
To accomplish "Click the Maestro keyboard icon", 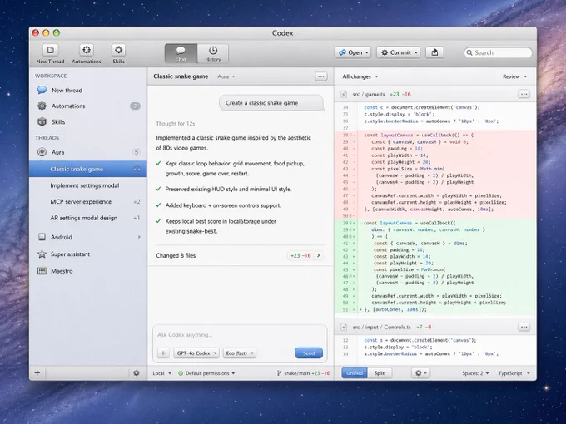I will [42, 271].
